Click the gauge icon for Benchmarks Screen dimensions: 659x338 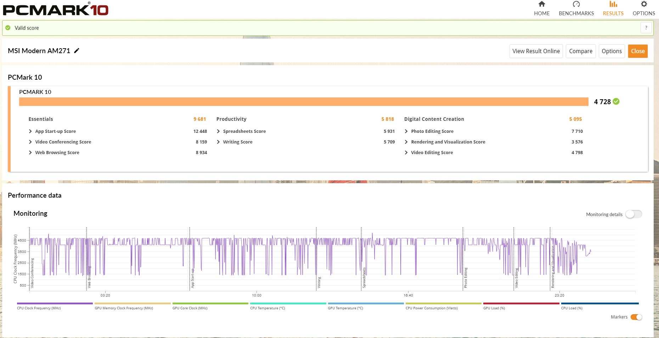coord(576,4)
